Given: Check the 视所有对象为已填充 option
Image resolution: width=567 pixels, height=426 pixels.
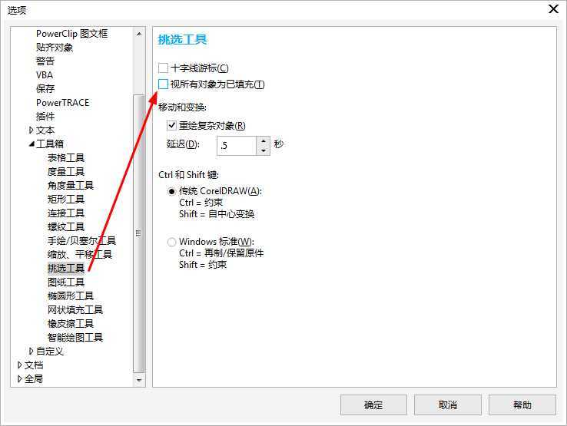Looking at the screenshot, I should click(x=164, y=84).
